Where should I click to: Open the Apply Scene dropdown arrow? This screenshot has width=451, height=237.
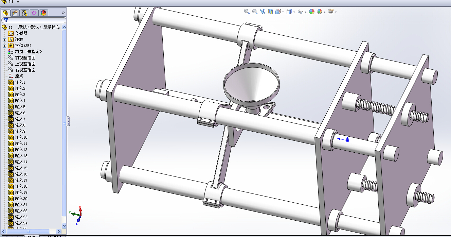[324, 12]
